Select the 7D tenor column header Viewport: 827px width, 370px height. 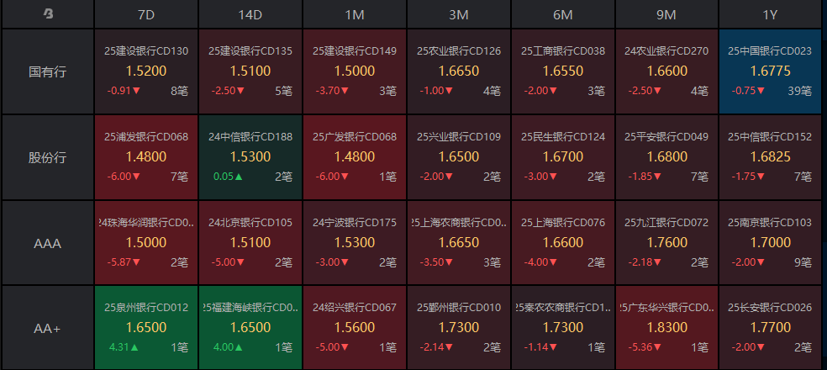pyautogui.click(x=146, y=14)
